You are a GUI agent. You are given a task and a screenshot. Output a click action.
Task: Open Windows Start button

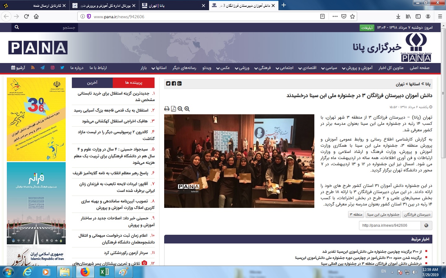8,272
